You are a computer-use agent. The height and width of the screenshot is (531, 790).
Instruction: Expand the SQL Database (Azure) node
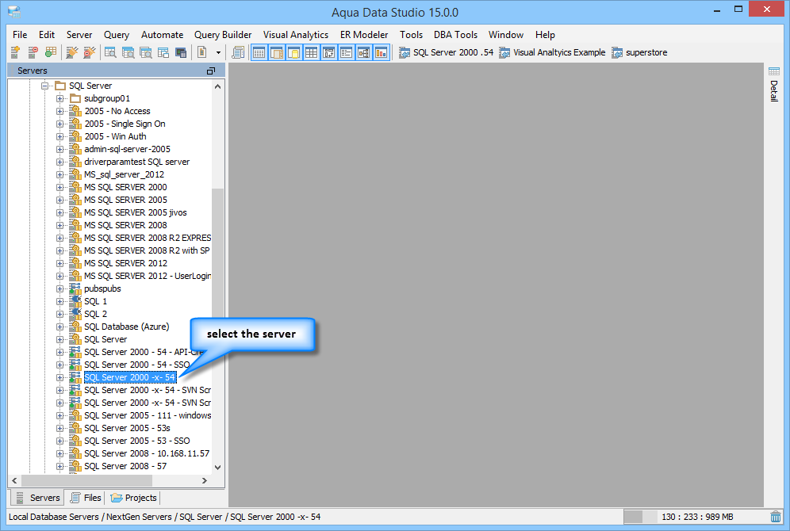pos(60,327)
